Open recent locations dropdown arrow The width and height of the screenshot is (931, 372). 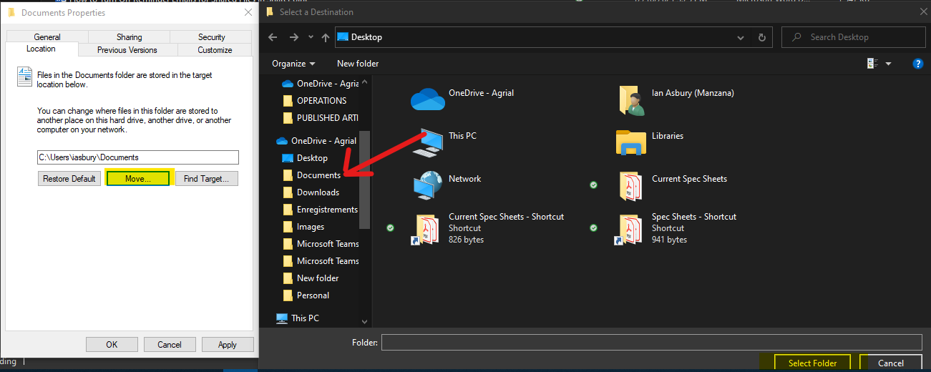pyautogui.click(x=311, y=37)
